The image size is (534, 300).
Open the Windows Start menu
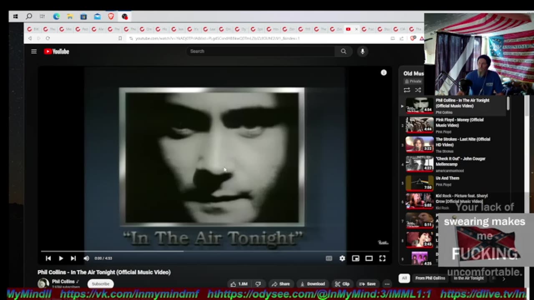click(15, 17)
